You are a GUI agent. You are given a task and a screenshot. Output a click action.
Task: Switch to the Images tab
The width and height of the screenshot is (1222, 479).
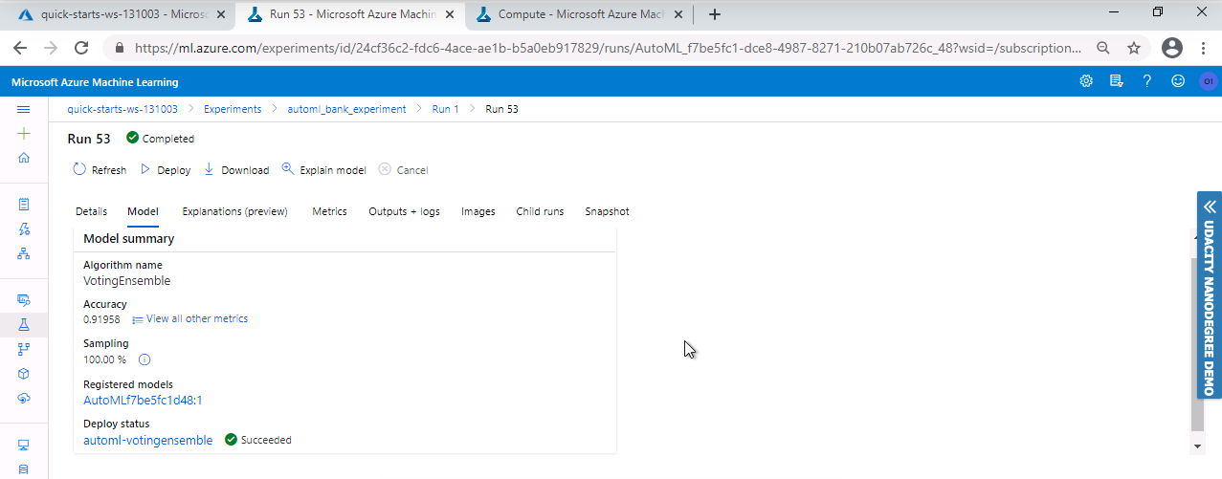(x=478, y=211)
